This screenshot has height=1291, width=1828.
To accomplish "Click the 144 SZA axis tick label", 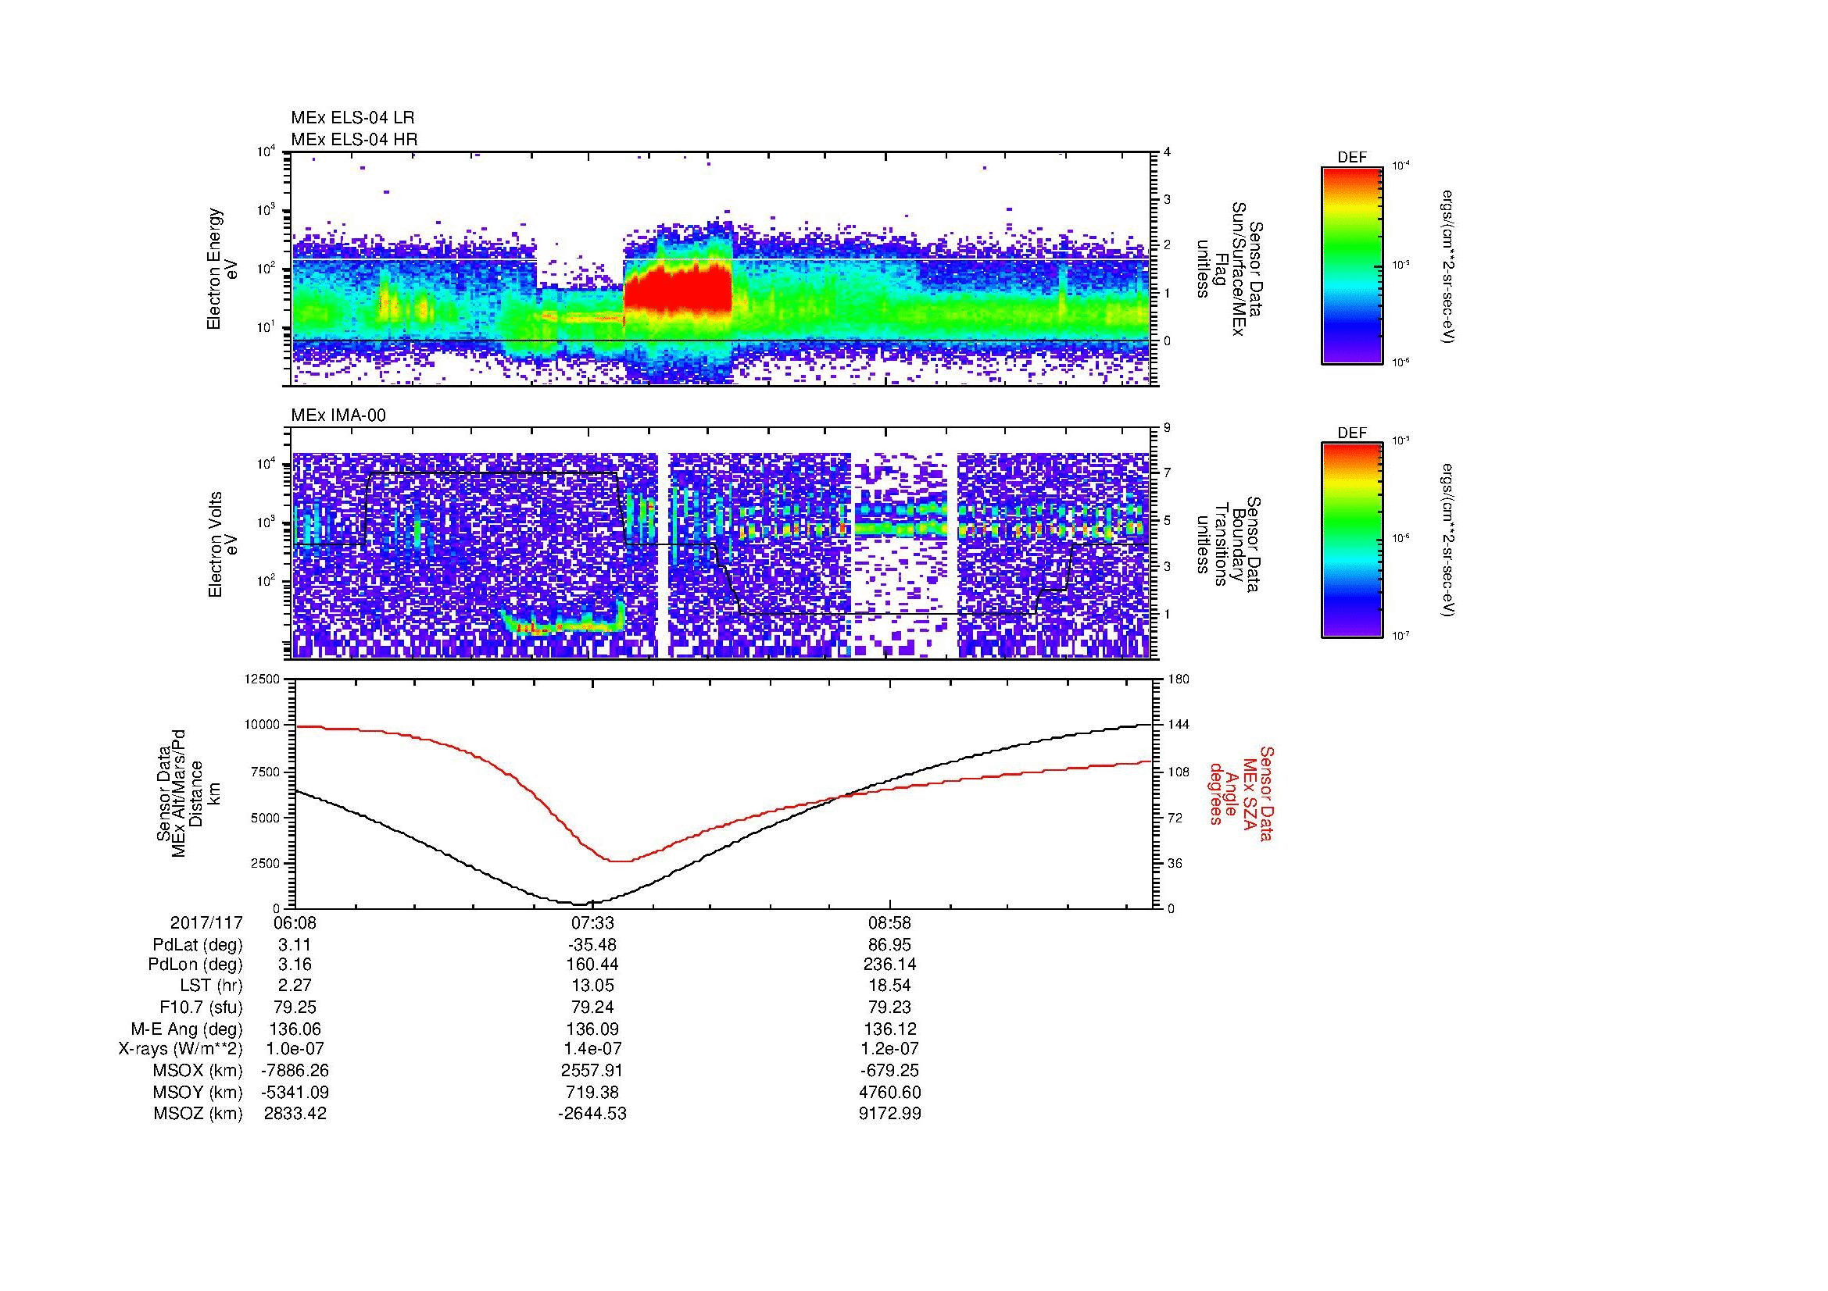I will (1178, 725).
